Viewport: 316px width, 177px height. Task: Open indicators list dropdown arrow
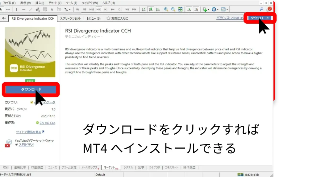[208, 10]
